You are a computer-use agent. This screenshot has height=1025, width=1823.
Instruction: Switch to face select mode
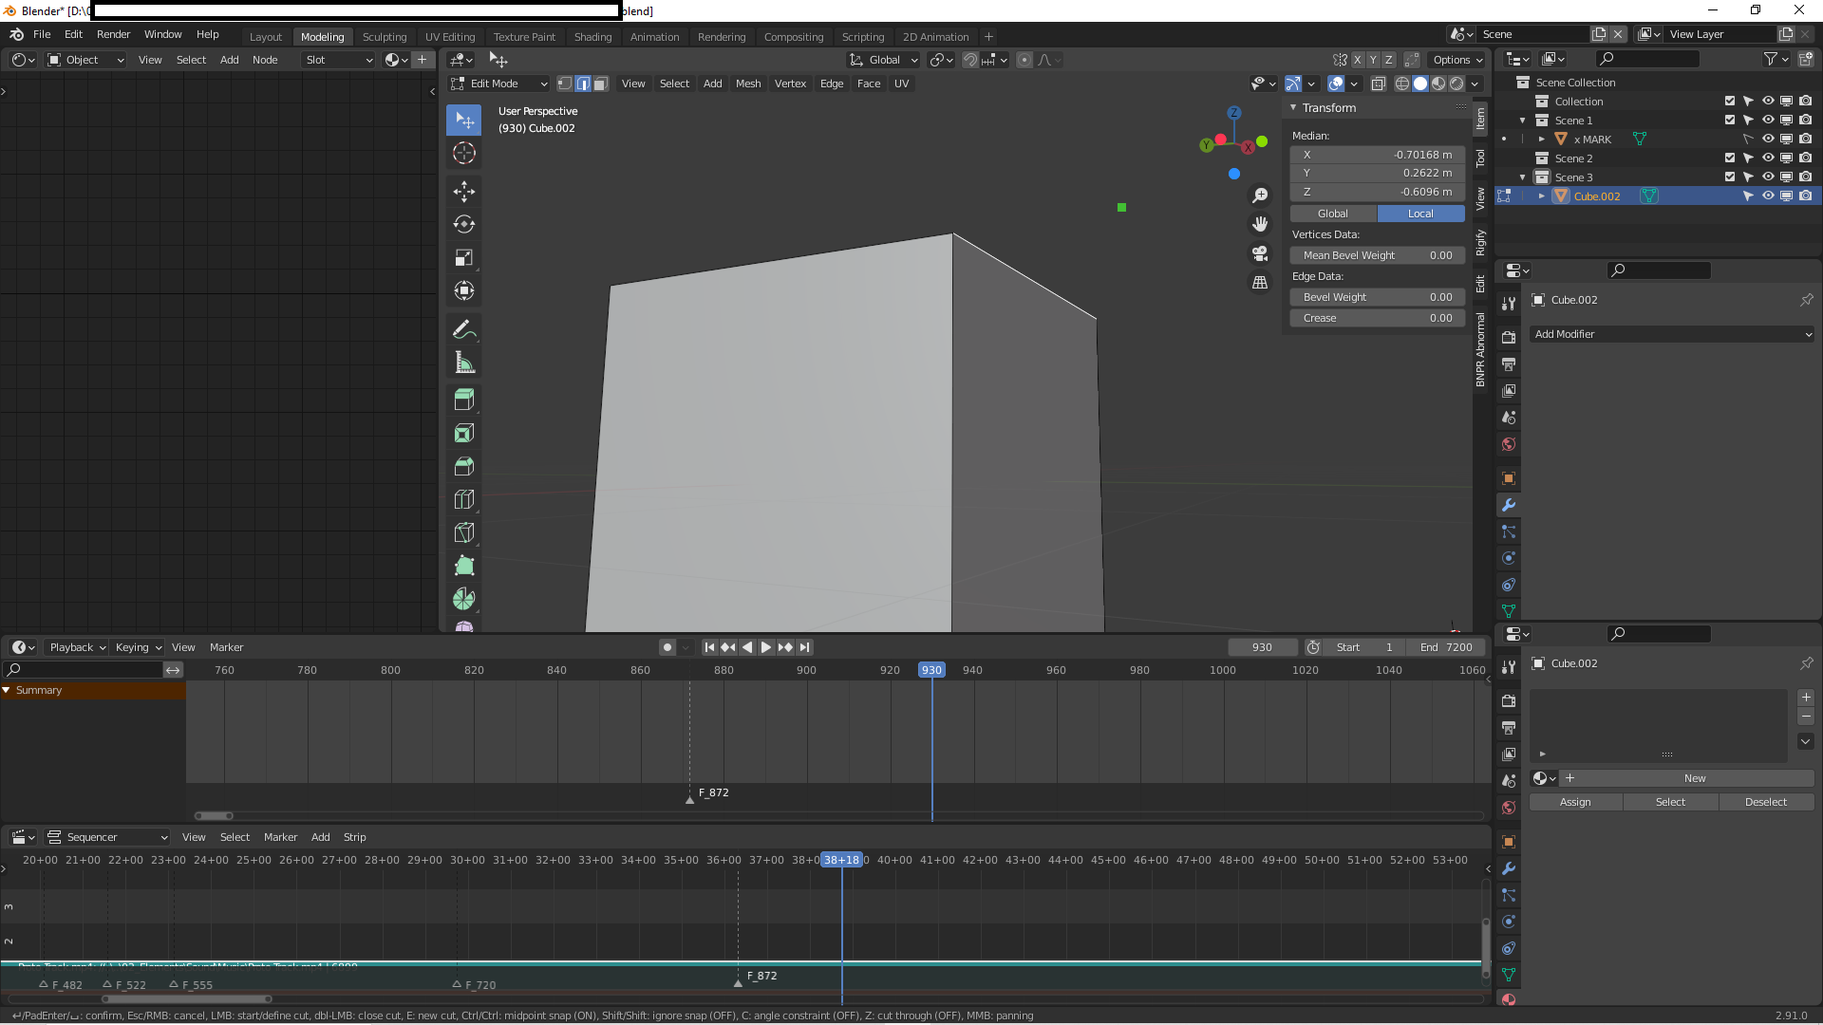coord(601,84)
